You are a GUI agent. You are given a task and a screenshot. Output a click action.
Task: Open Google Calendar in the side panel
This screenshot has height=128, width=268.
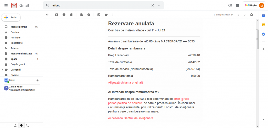(263, 15)
